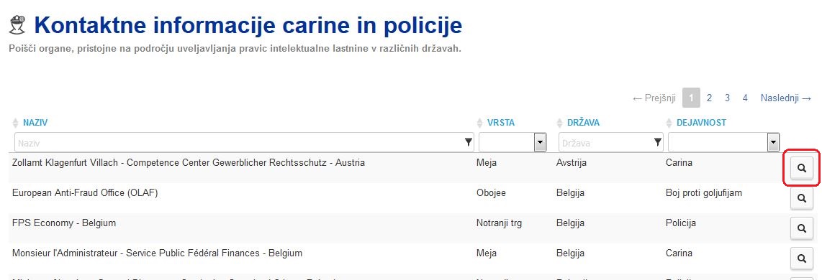The image size is (822, 280).
Task: Go to results page 3
Action: 728,98
